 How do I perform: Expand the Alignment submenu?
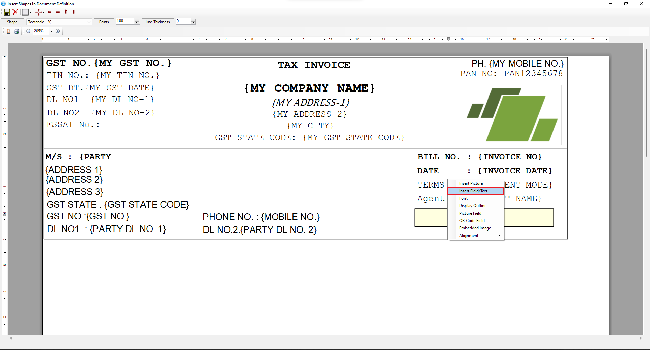coord(469,236)
